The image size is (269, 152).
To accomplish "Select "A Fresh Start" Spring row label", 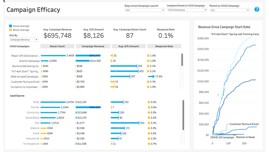I will tap(25, 71).
